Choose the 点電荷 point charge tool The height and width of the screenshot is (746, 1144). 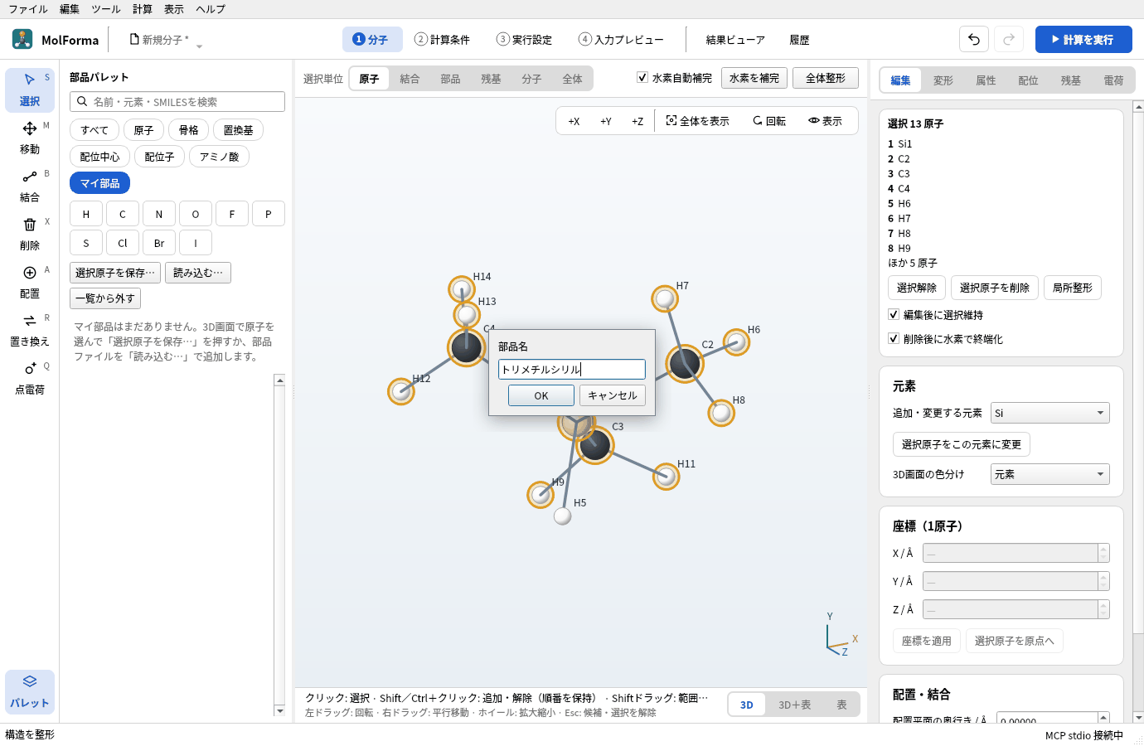(x=30, y=378)
